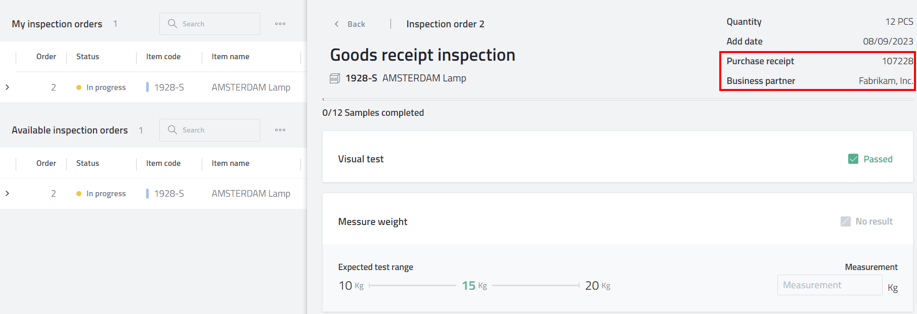Viewport: 917px width, 314px height.
Task: Sort My inspection orders by Status column
Action: pos(88,57)
